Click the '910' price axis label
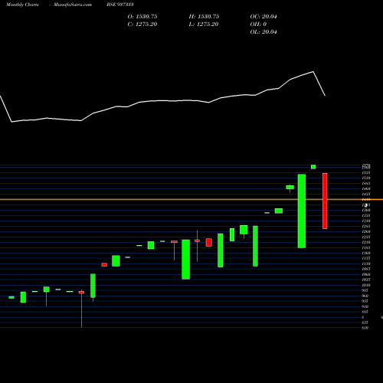Screen dimensions: 383x383 coord(365,306)
